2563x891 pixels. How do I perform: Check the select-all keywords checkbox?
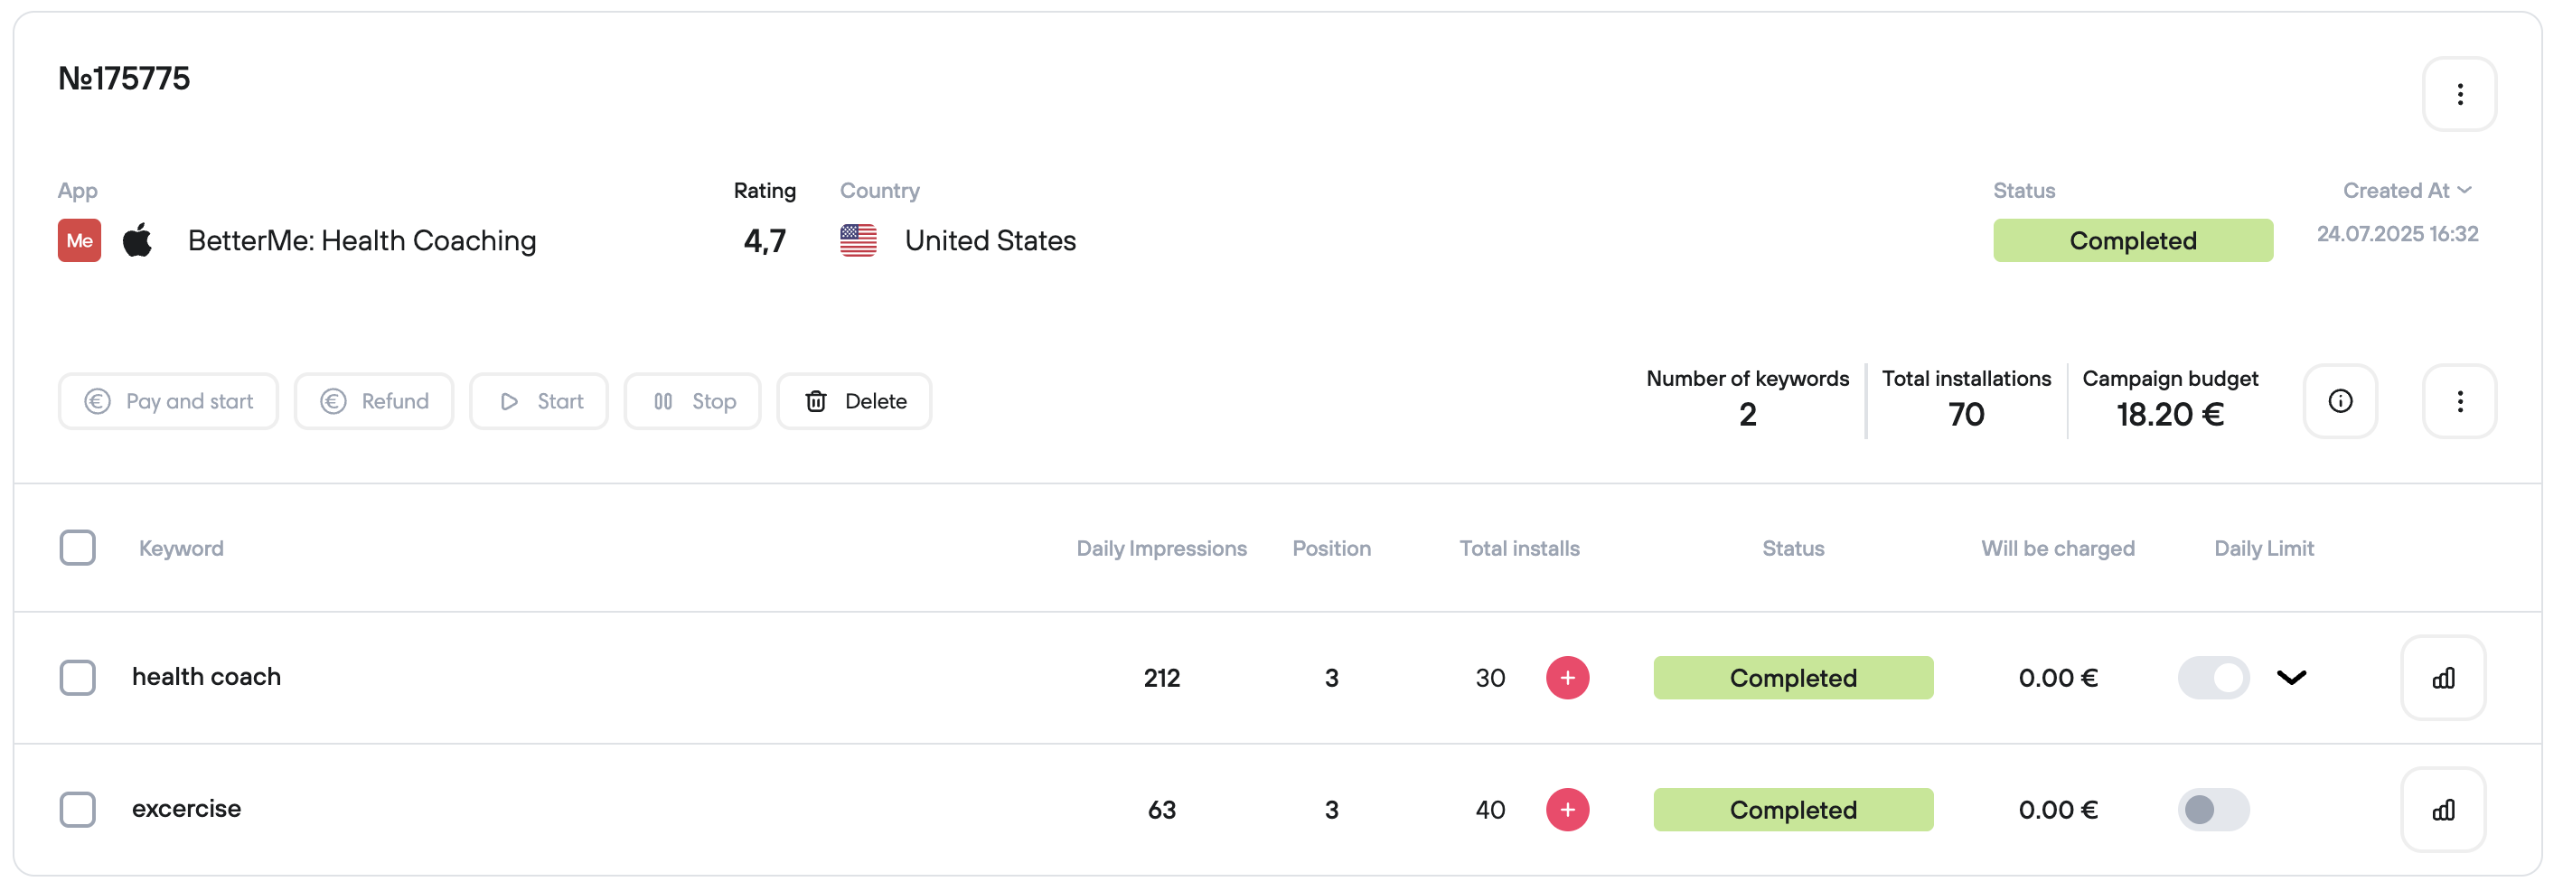pos(78,548)
